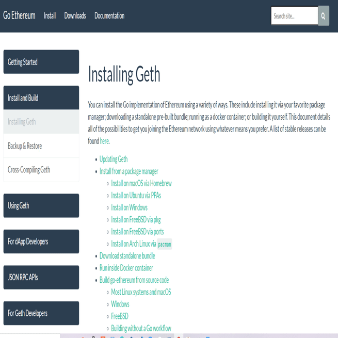Open Cross-Compiling Geth in the sidebar
The height and width of the screenshot is (338, 338).
click(x=41, y=170)
